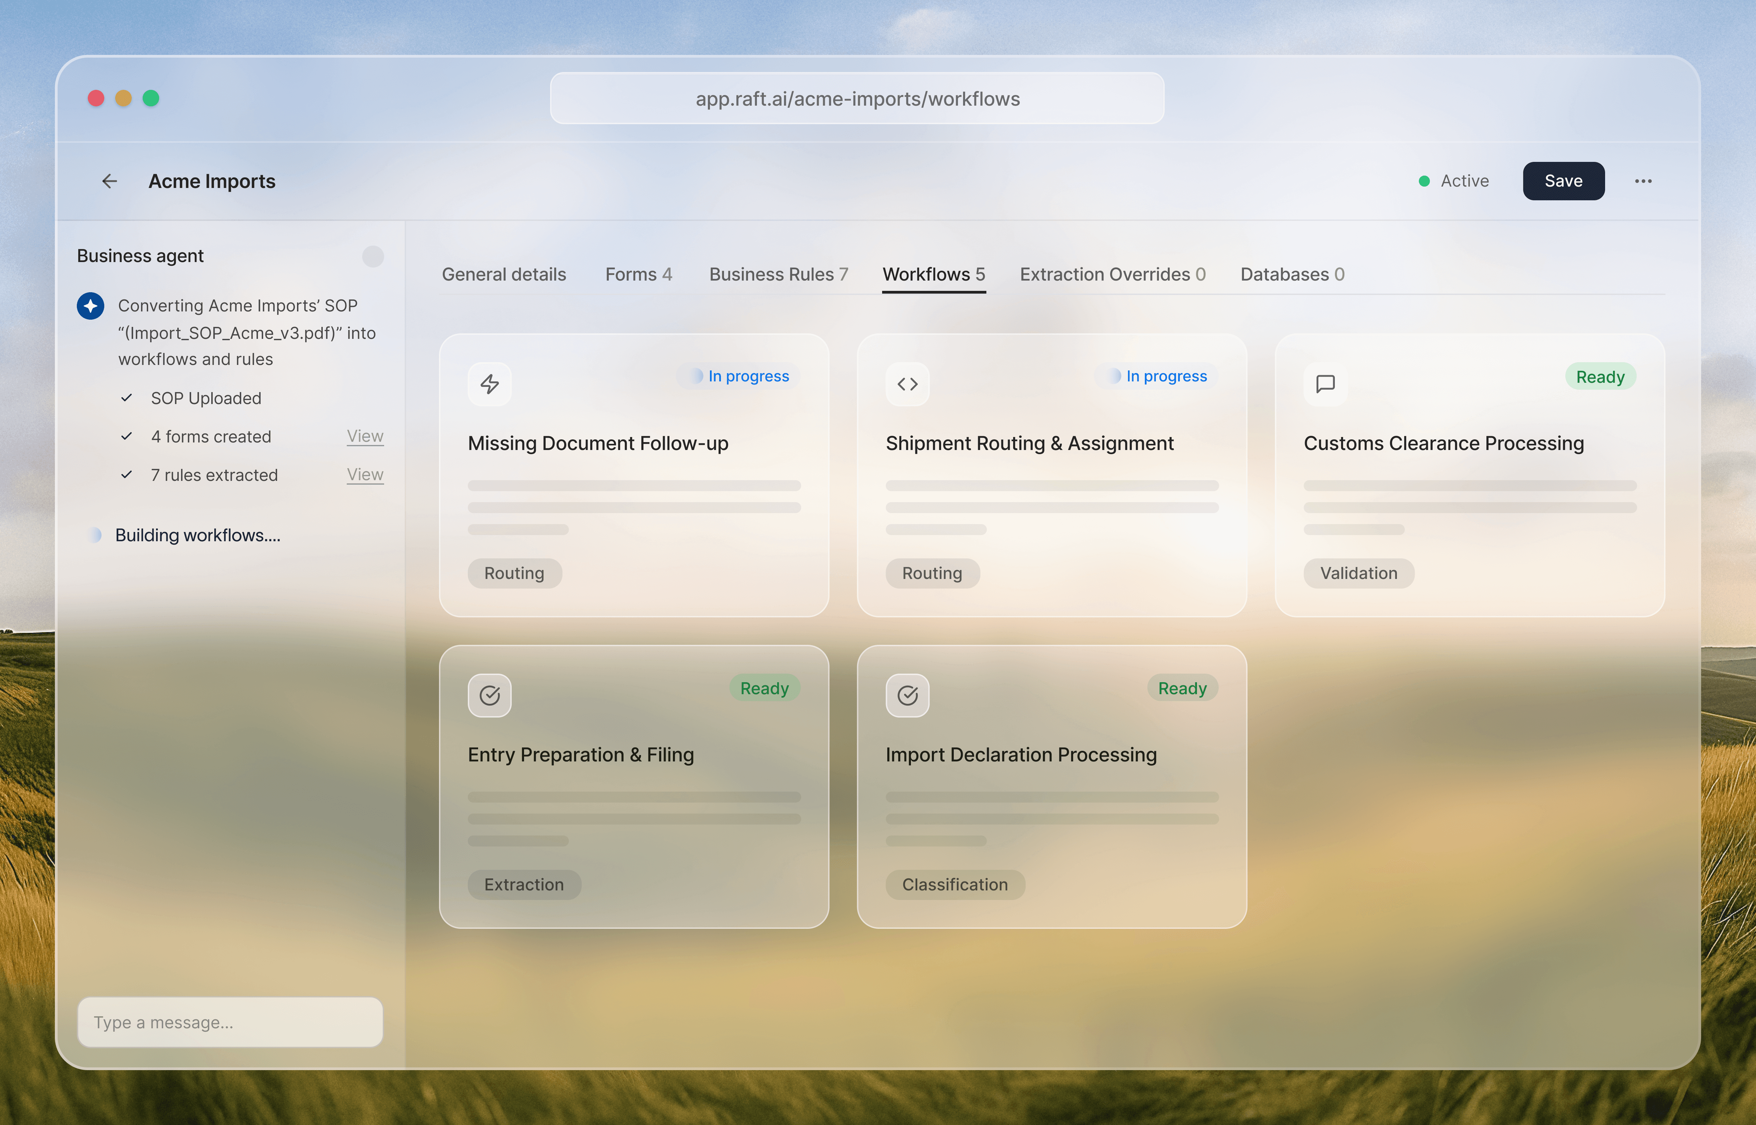Click the gray circle next to Business agent
The width and height of the screenshot is (1756, 1125).
tap(372, 257)
